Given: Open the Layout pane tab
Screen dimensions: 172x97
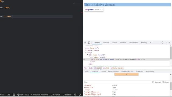Looking at the screenshot, I should pyautogui.click(x=103, y=71).
